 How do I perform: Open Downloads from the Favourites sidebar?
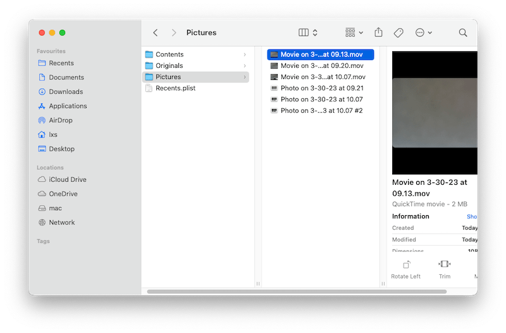66,92
